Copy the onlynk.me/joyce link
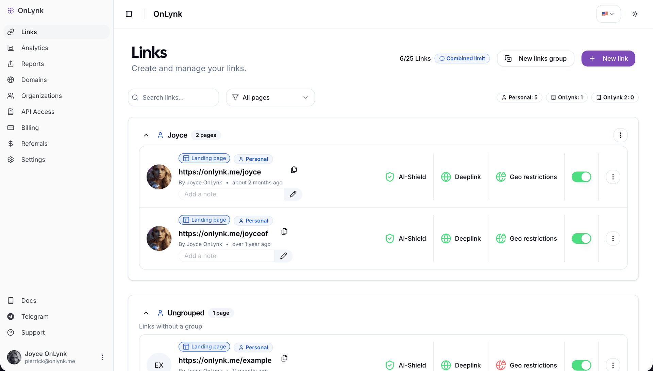The width and height of the screenshot is (653, 371). point(294,170)
